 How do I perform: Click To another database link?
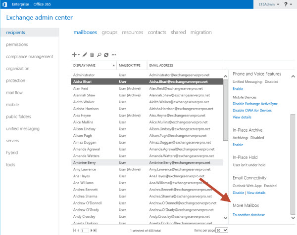(248, 215)
